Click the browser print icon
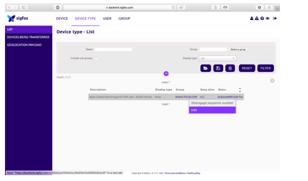This screenshot has height=181, width=308. point(225,7)
